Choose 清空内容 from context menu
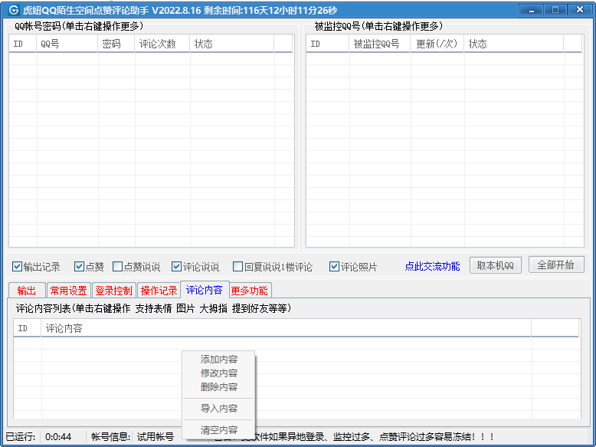Viewport: 596px width, 447px height. click(219, 430)
